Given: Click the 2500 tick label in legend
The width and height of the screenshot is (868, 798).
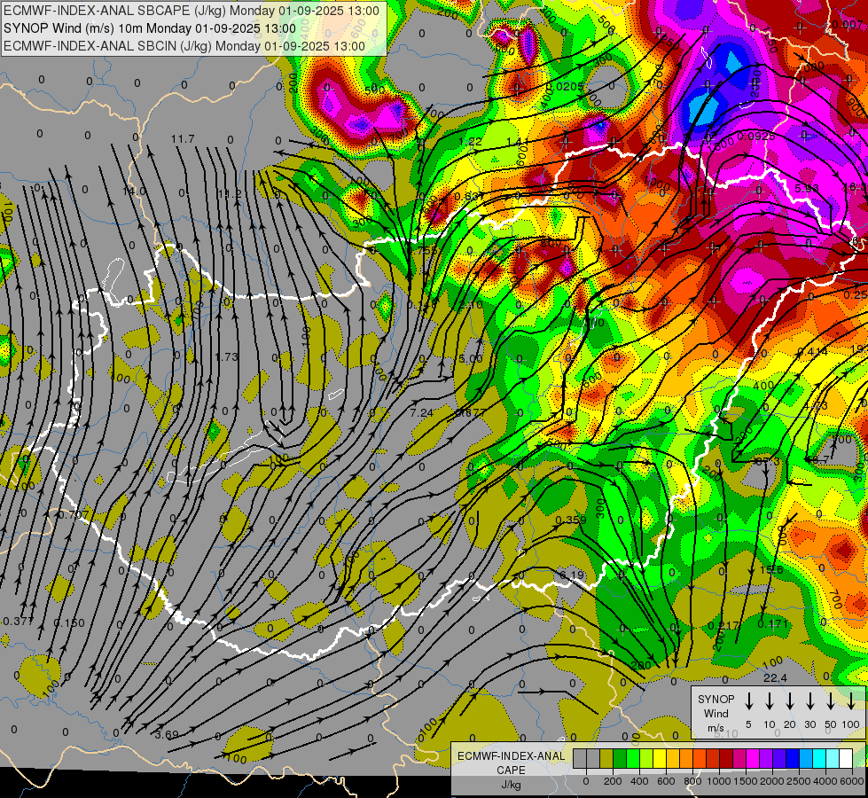Looking at the screenshot, I should (x=799, y=781).
